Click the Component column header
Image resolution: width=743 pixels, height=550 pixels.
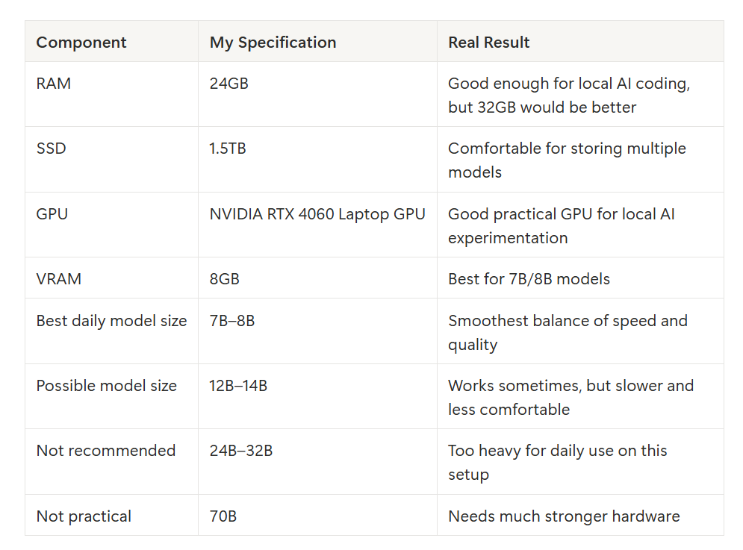(81, 42)
